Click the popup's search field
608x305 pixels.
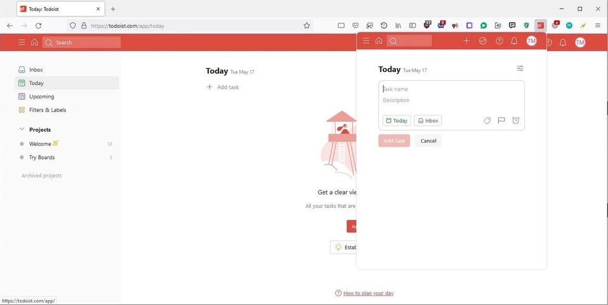point(409,40)
